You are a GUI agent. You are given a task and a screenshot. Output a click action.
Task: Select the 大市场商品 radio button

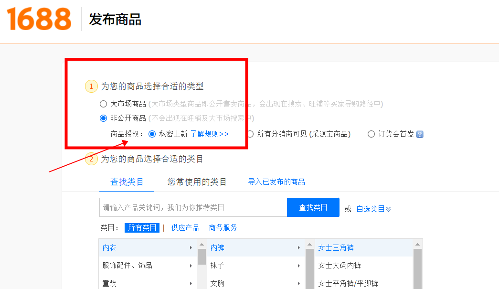point(103,104)
